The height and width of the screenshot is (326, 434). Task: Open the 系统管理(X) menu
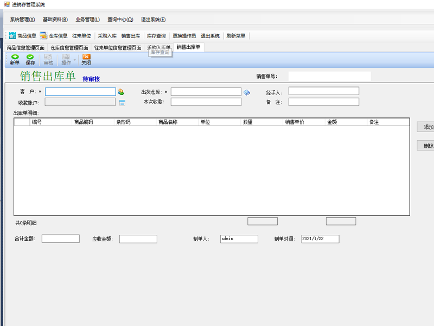tap(23, 20)
